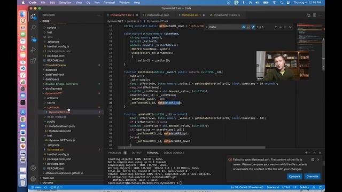
Task: Close the DynamicNFT.sol editor tab
Action: (x=137, y=15)
